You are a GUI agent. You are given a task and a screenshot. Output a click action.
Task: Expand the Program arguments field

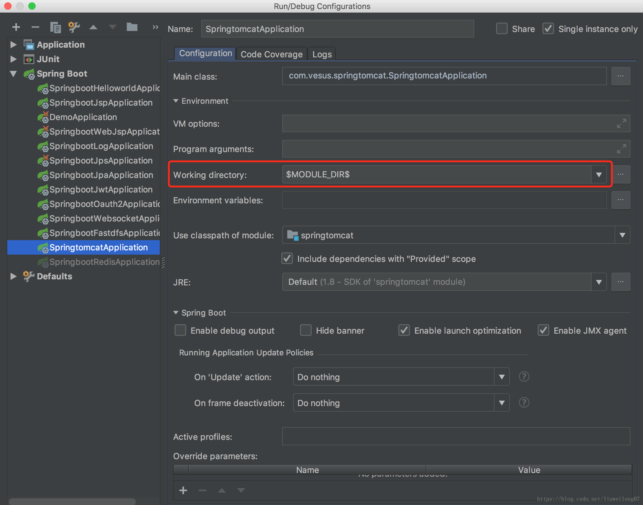621,149
